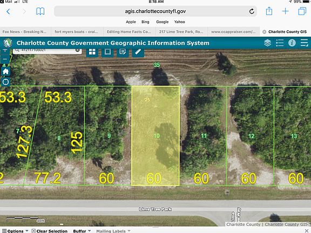The height and width of the screenshot is (233, 311).
Task: Click 127.3 dimension label
Action: pyautogui.click(x=24, y=142)
